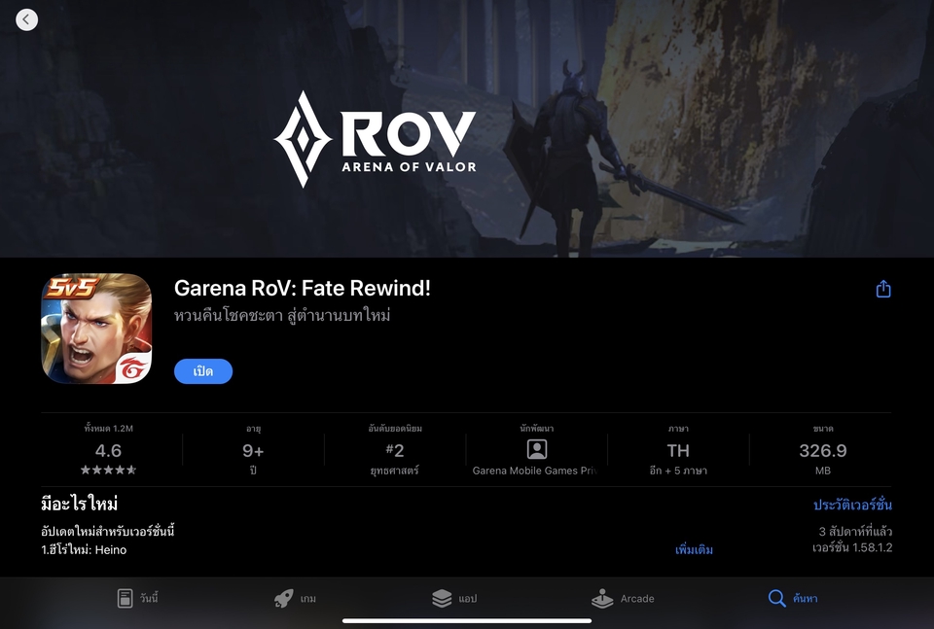Tap the 9+ age rating

click(253, 450)
